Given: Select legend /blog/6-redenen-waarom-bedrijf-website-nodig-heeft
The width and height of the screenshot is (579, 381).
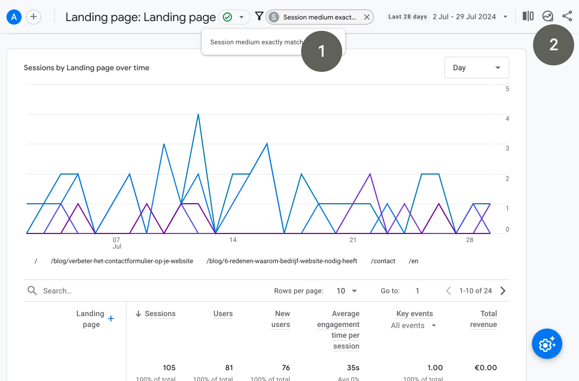Looking at the screenshot, I should coord(282,261).
